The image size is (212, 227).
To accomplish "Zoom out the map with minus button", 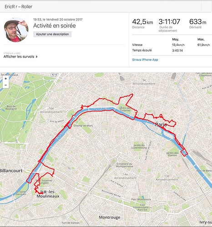I will (x=5, y=85).
